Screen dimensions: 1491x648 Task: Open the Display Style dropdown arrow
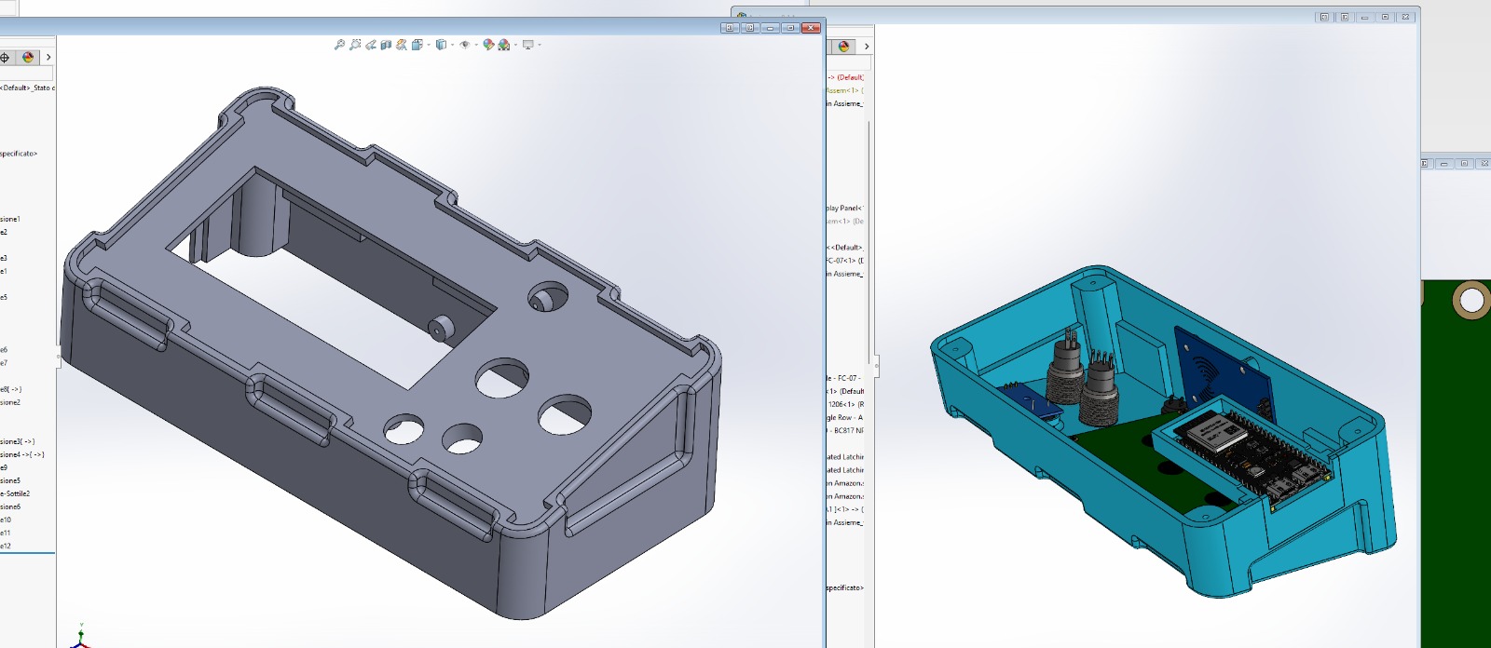[452, 45]
